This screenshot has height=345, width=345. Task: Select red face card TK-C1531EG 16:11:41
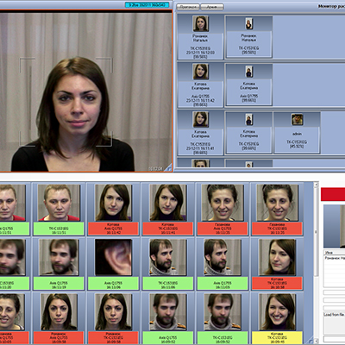168,210
